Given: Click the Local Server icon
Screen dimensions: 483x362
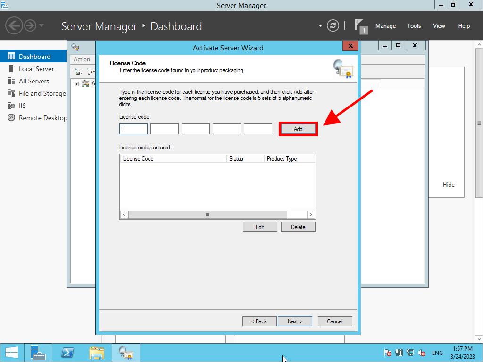Looking at the screenshot, I should (11, 68).
